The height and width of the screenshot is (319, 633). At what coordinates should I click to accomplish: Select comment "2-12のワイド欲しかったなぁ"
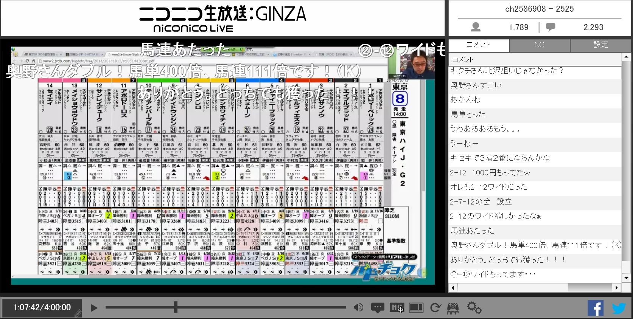pos(535,216)
